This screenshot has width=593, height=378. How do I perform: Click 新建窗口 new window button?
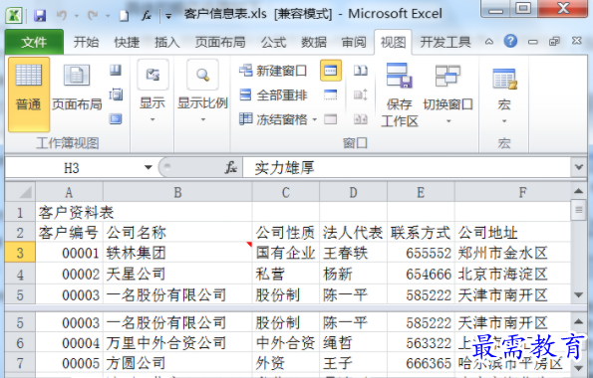tap(273, 71)
